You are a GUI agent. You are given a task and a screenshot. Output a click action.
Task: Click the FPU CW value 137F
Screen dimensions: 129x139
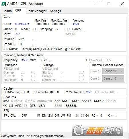click(24, 115)
